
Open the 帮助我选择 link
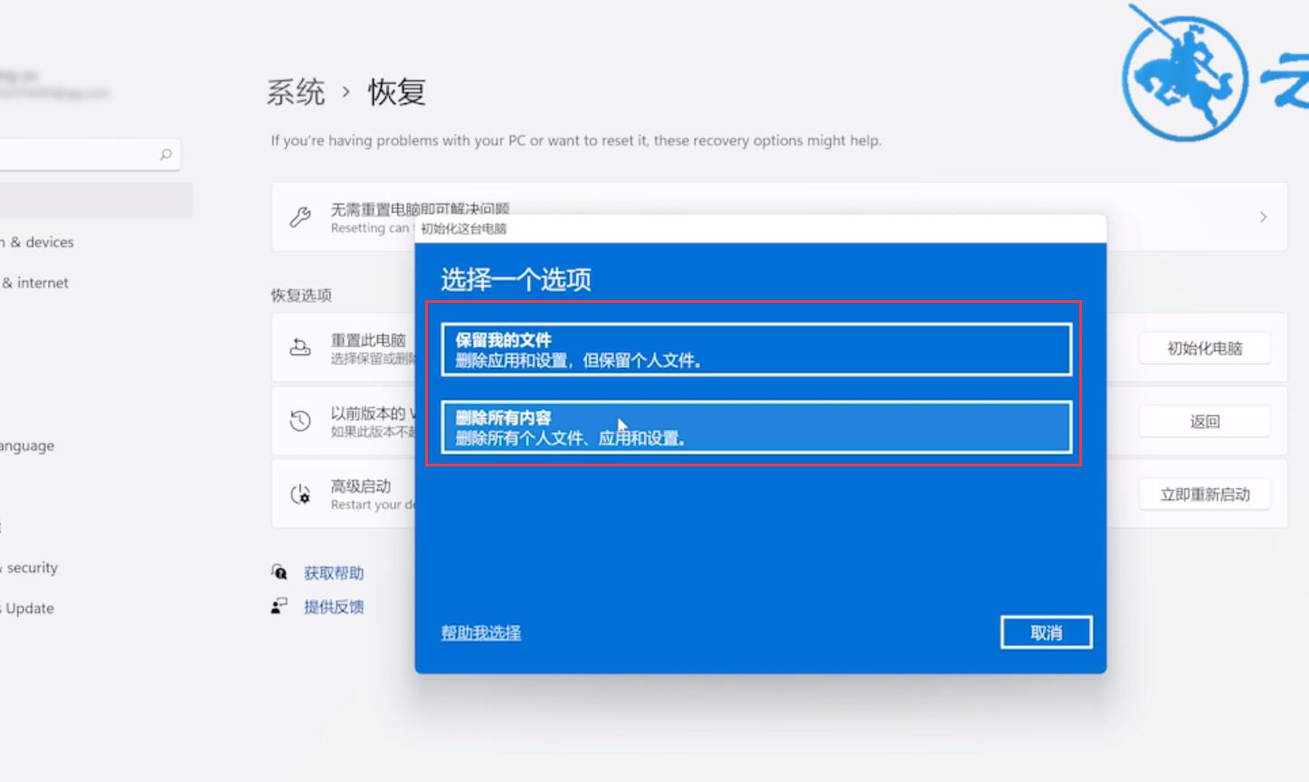click(x=480, y=633)
